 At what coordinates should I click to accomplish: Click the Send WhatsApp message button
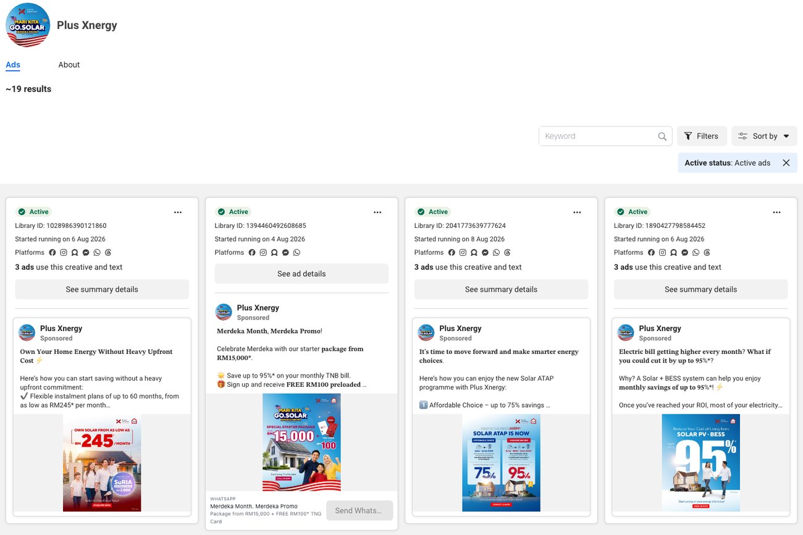(359, 510)
